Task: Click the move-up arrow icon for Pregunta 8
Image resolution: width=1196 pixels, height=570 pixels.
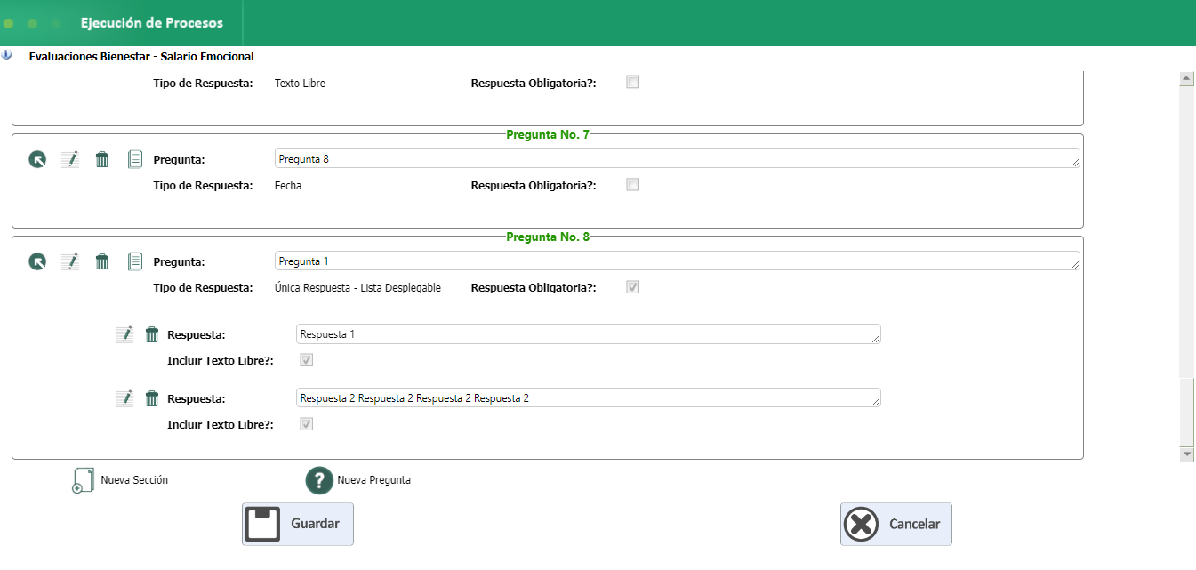Action: click(37, 159)
